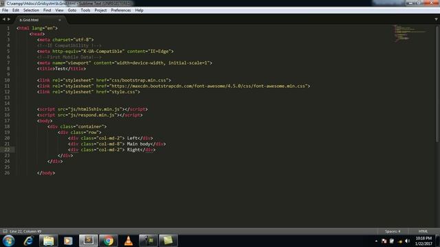The image size is (440, 247).
Task: Click the div class "row" line
Action: tap(80, 132)
